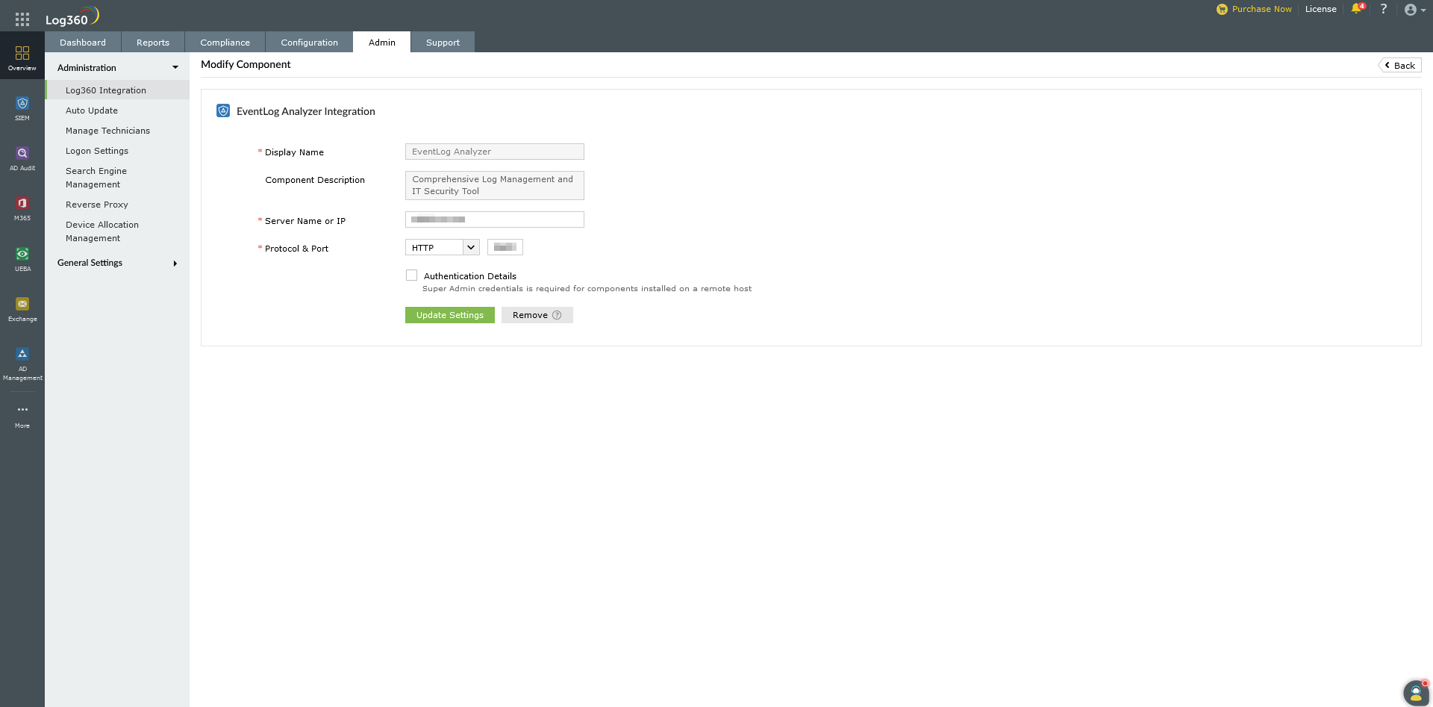
Task: Click the Purchase Now link
Action: 1261,9
